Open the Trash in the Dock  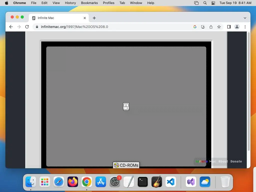pos(225,182)
